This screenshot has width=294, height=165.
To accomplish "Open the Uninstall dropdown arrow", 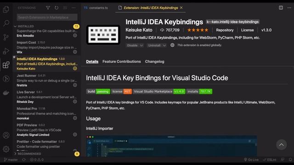I will click(x=164, y=45).
